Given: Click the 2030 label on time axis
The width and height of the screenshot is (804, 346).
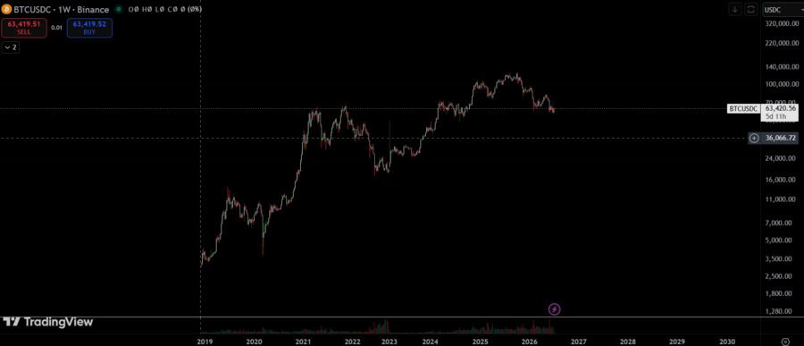Looking at the screenshot, I should [x=727, y=342].
